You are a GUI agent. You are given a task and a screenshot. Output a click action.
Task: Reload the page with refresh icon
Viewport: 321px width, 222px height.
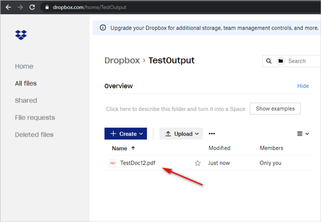click(x=32, y=7)
